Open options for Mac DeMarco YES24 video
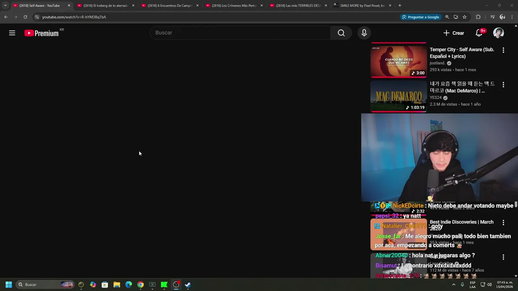This screenshot has height=291, width=518. pyautogui.click(x=503, y=85)
